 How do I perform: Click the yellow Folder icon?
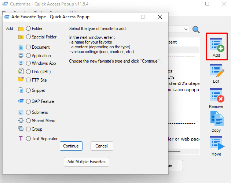click(x=21, y=29)
